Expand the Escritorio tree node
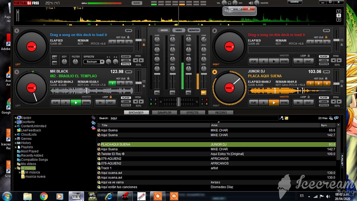Viewport: 357px width, 201px height. [16, 122]
